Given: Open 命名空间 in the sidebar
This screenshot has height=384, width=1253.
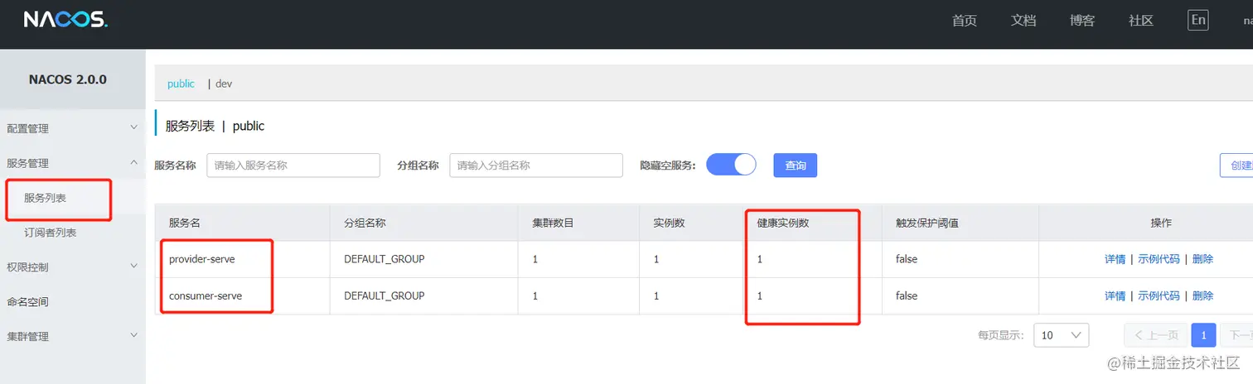Looking at the screenshot, I should tap(27, 301).
